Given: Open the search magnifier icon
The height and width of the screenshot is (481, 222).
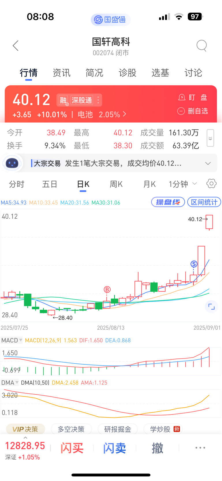Looking at the screenshot, I should [x=202, y=46].
